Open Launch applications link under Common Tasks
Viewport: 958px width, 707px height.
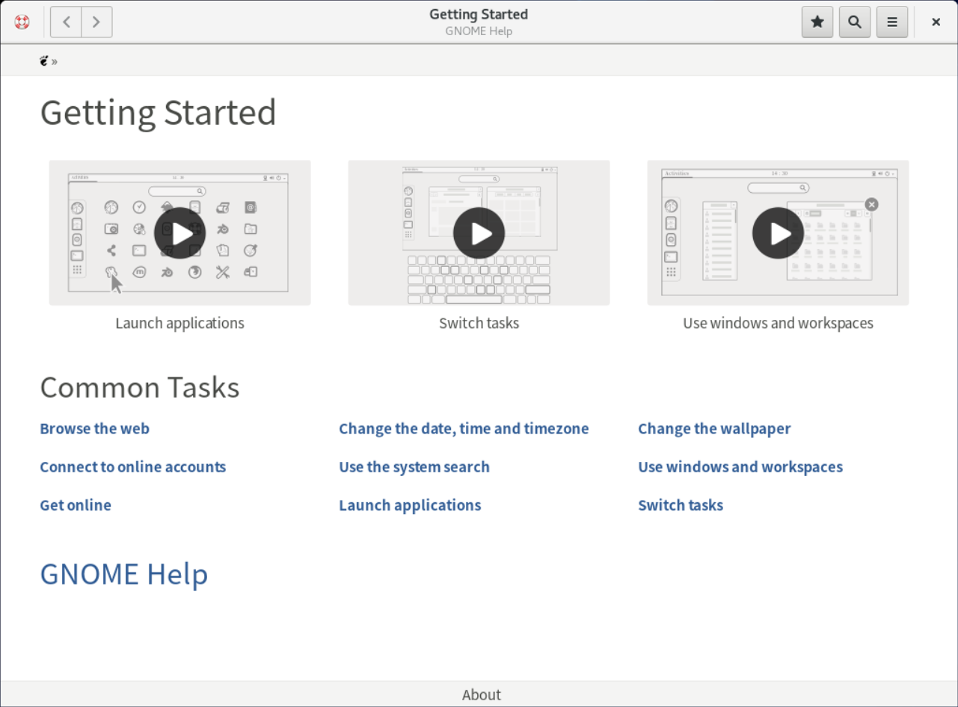point(410,505)
